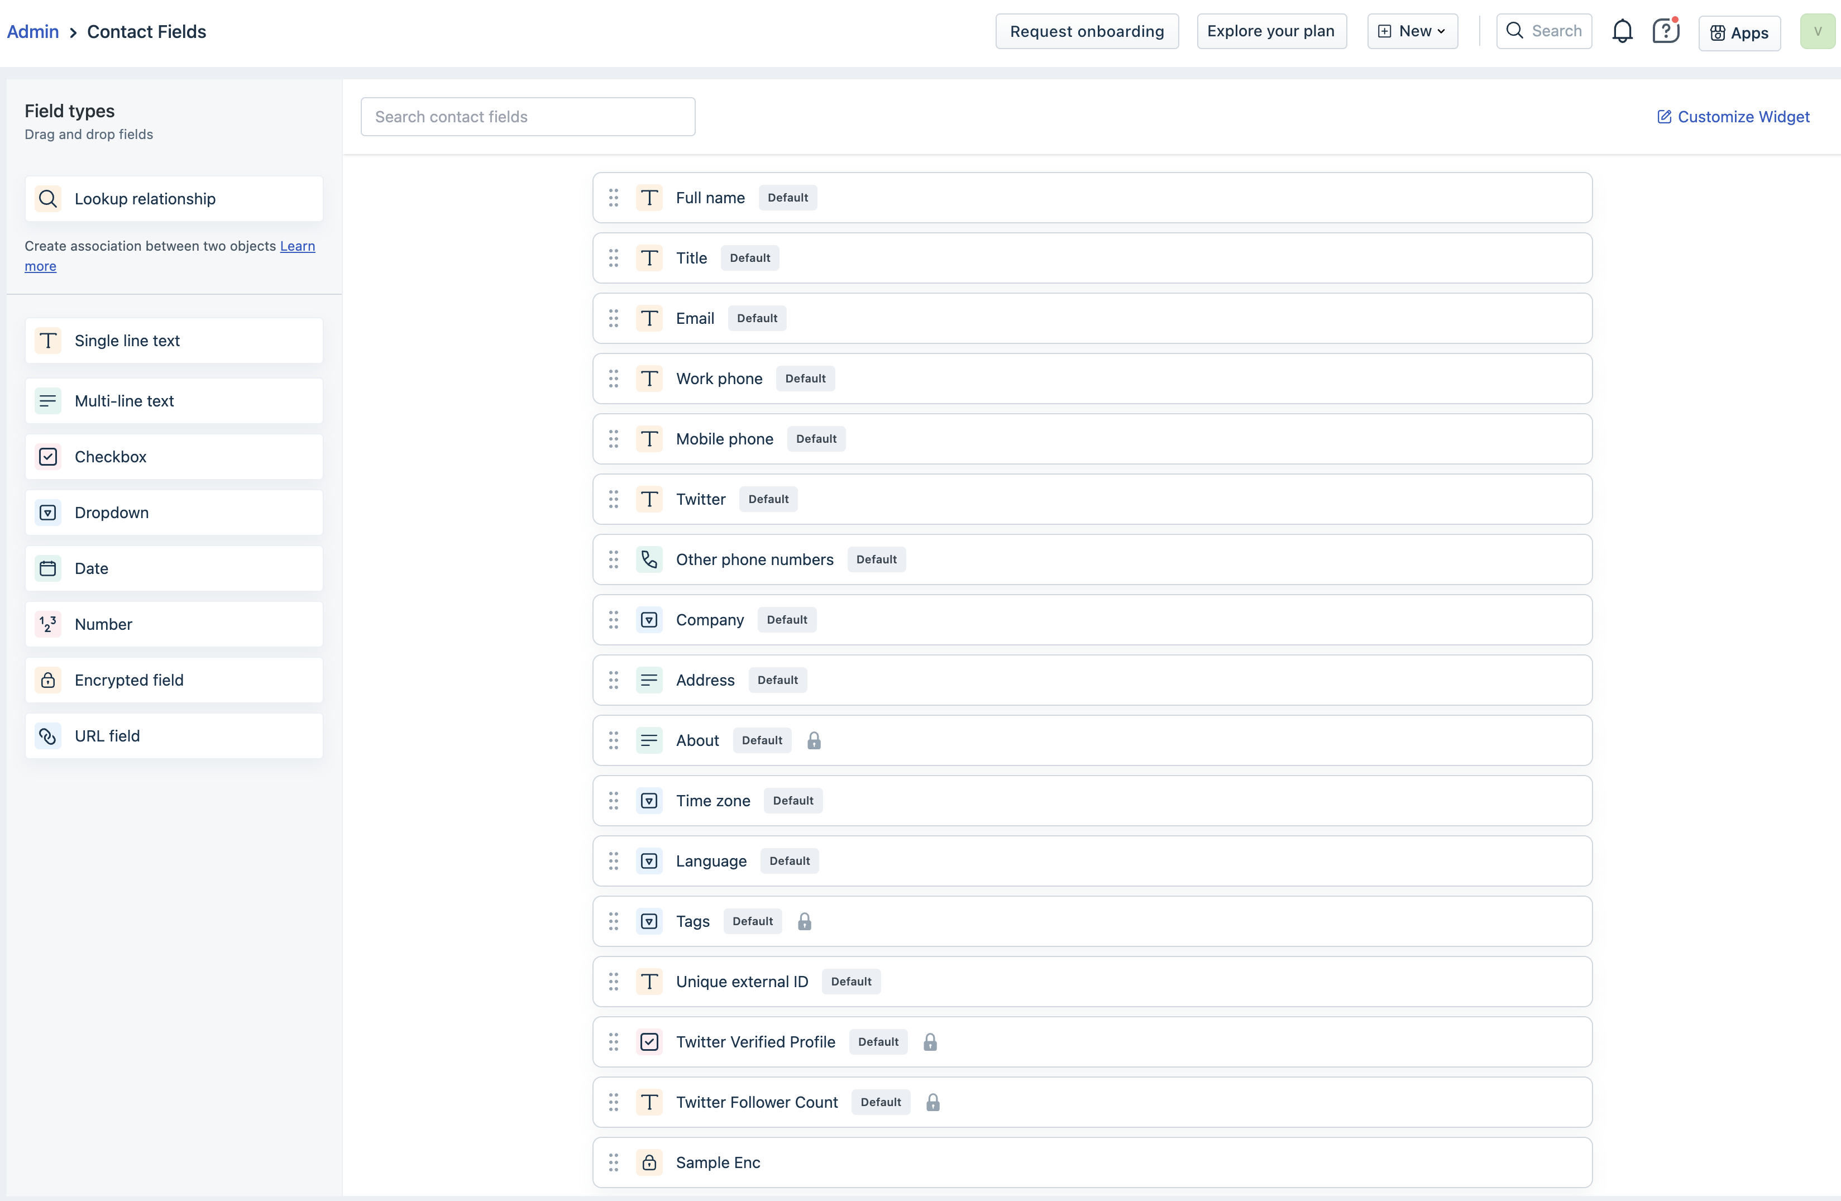Click the Search contact fields input
1841x1201 pixels.
point(528,117)
